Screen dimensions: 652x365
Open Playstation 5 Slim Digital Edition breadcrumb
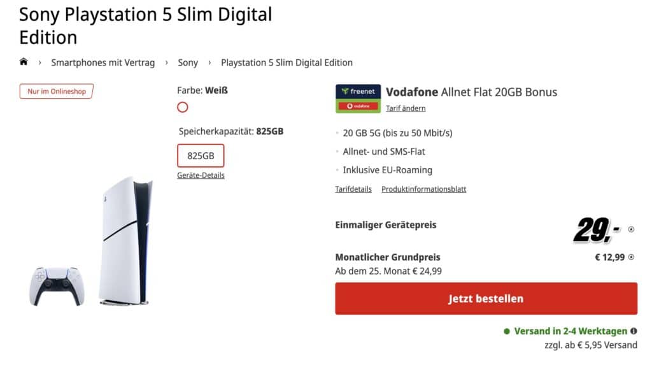pyautogui.click(x=287, y=62)
